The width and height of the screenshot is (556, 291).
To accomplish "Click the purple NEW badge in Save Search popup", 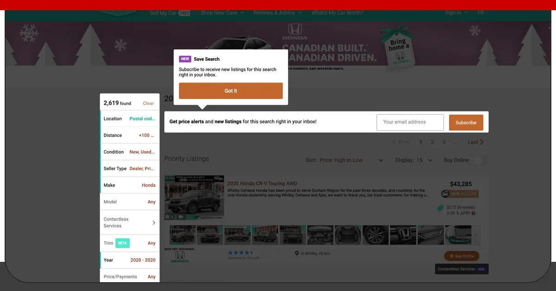I will 185,59.
